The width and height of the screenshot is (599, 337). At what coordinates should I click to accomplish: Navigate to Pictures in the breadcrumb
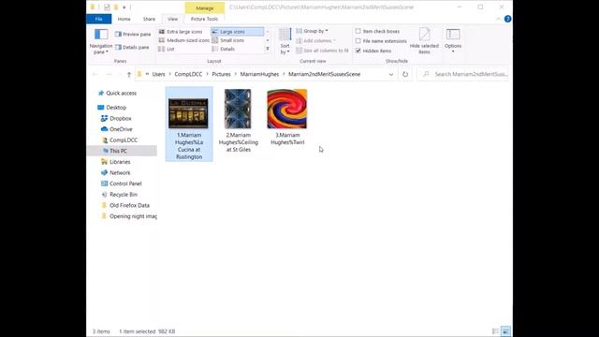click(222, 75)
